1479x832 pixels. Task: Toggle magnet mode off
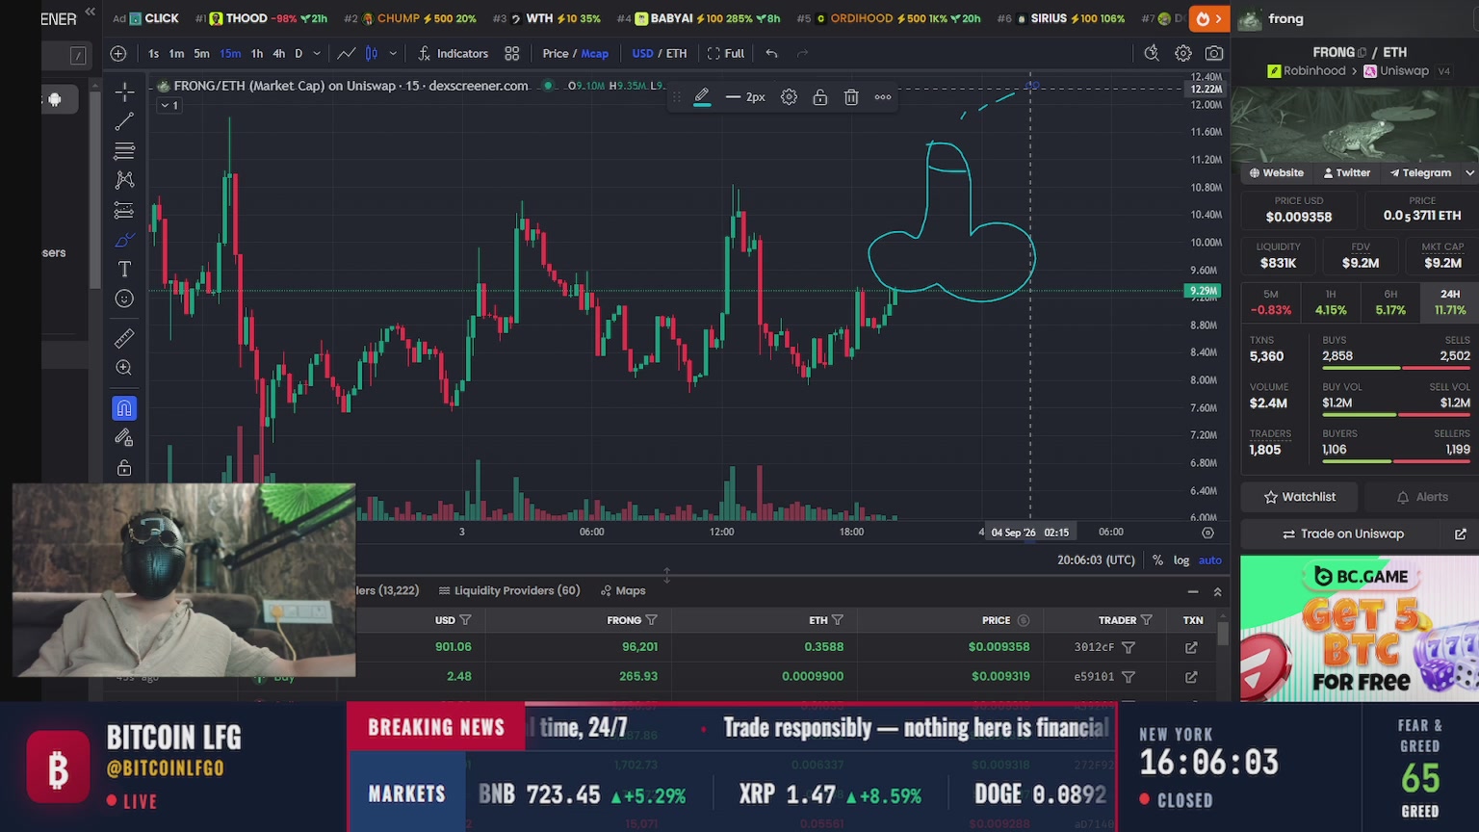(x=124, y=408)
